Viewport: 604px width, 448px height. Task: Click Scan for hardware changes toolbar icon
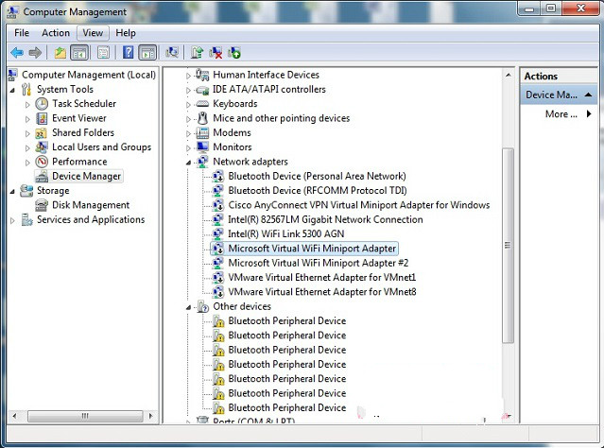pos(172,52)
